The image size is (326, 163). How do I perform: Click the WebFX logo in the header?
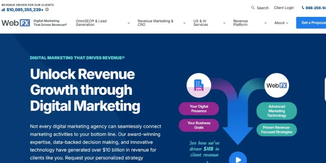[x=16, y=23]
